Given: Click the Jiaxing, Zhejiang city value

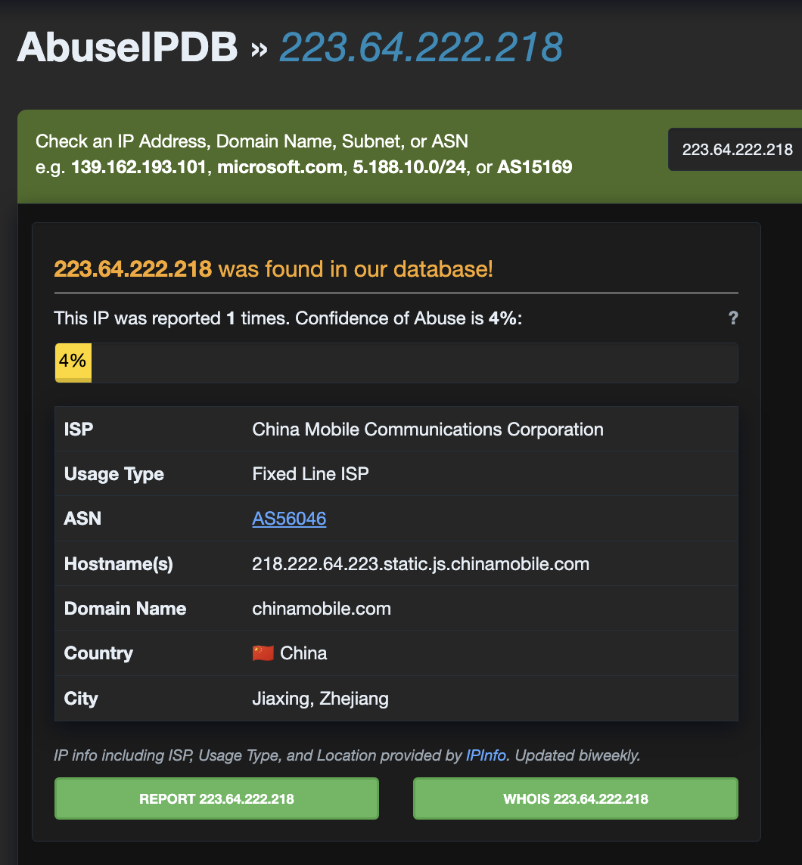Looking at the screenshot, I should [x=320, y=698].
